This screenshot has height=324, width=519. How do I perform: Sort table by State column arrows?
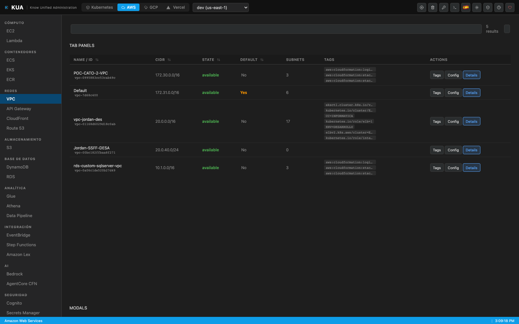(219, 60)
